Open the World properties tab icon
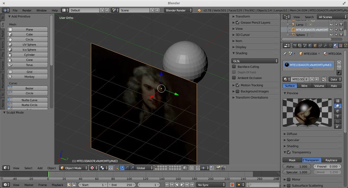 (310, 46)
